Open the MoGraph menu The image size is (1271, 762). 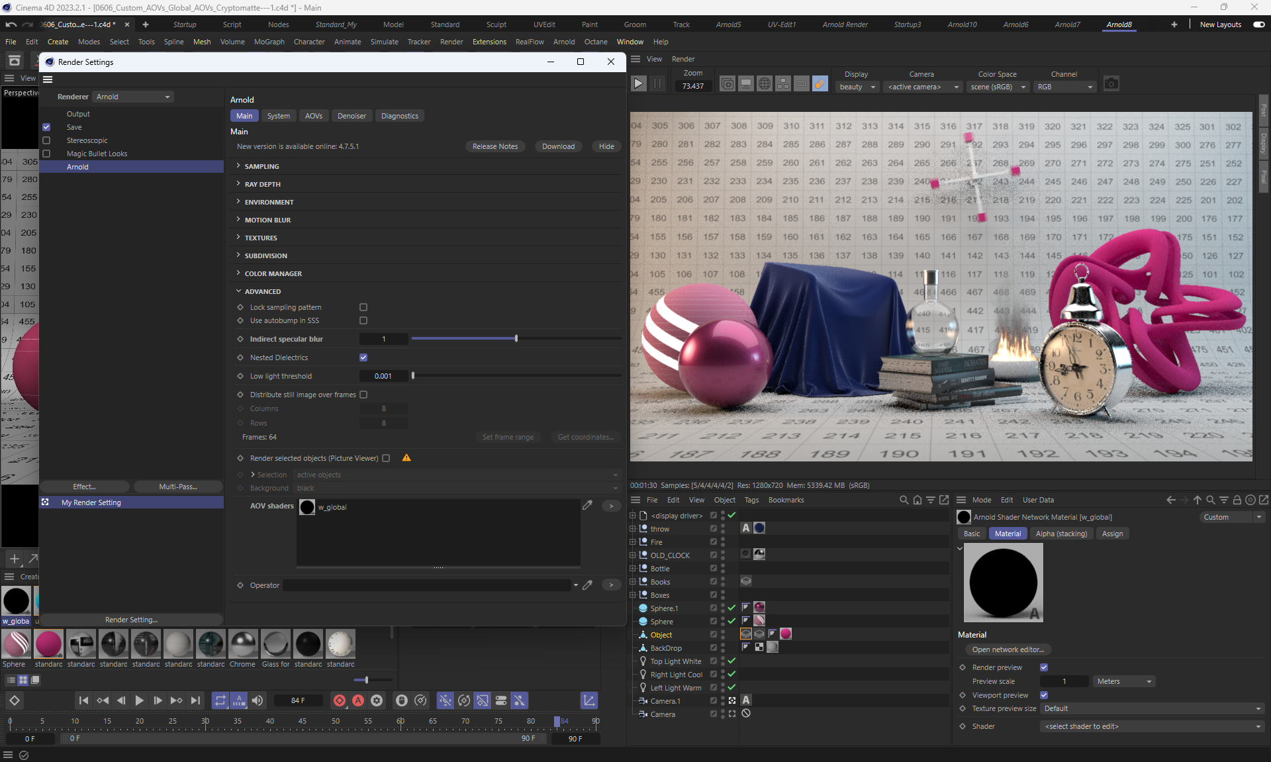point(269,42)
